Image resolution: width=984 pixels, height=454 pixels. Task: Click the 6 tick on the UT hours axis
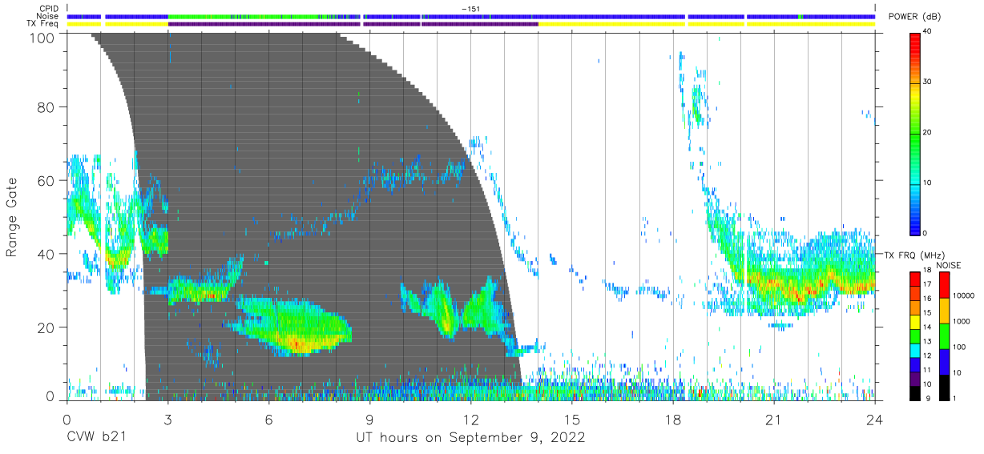point(269,419)
